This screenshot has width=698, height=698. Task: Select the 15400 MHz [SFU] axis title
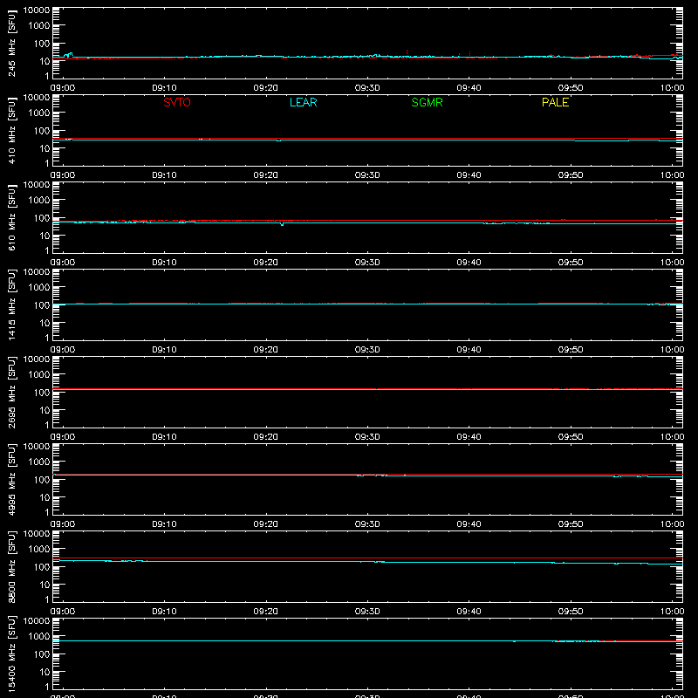coord(12,654)
